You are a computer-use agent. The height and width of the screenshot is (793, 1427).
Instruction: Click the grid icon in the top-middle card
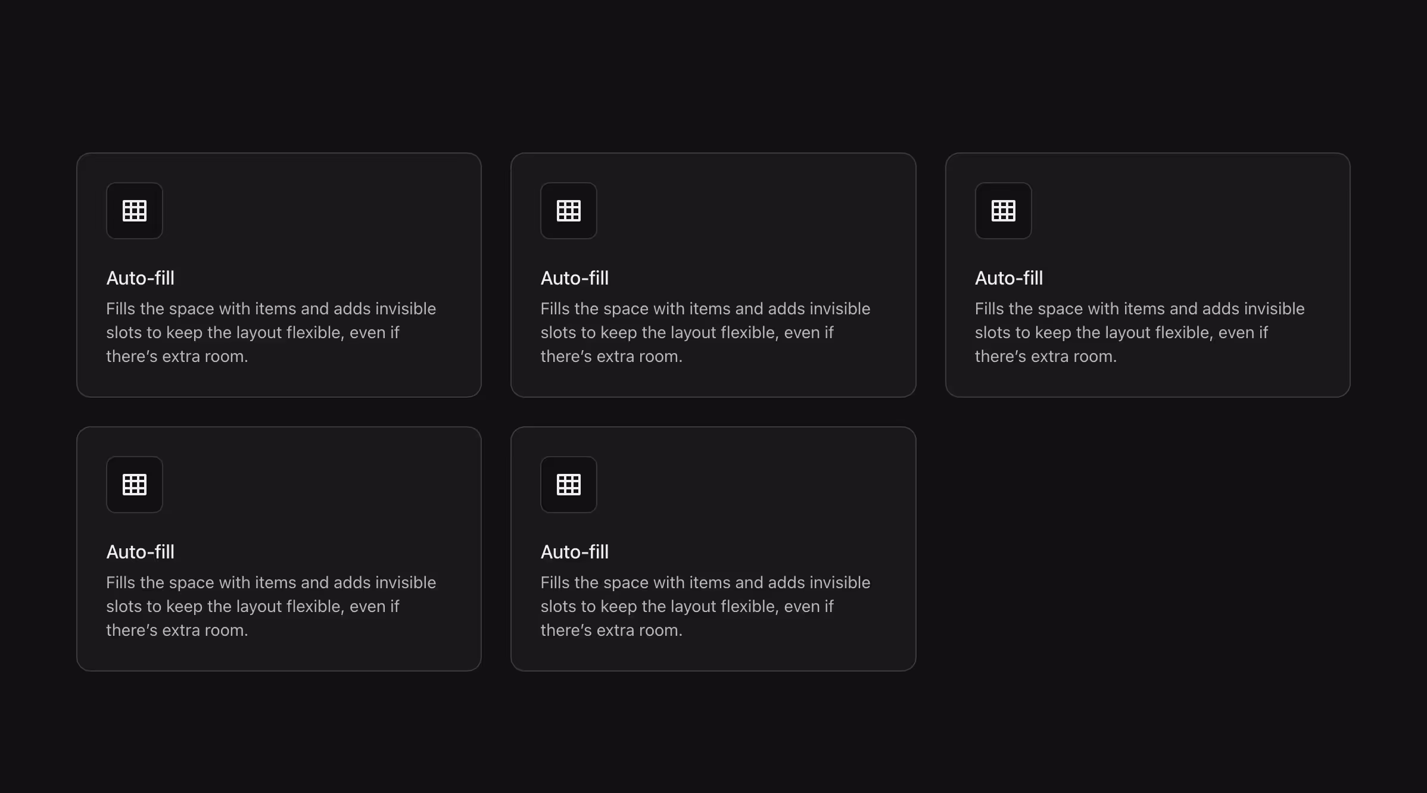(x=568, y=211)
